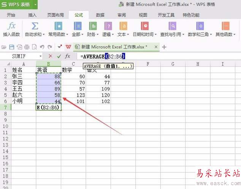Click the print preview icon
Image resolution: width=241 pixels, height=189 pixels.
pos(34,47)
